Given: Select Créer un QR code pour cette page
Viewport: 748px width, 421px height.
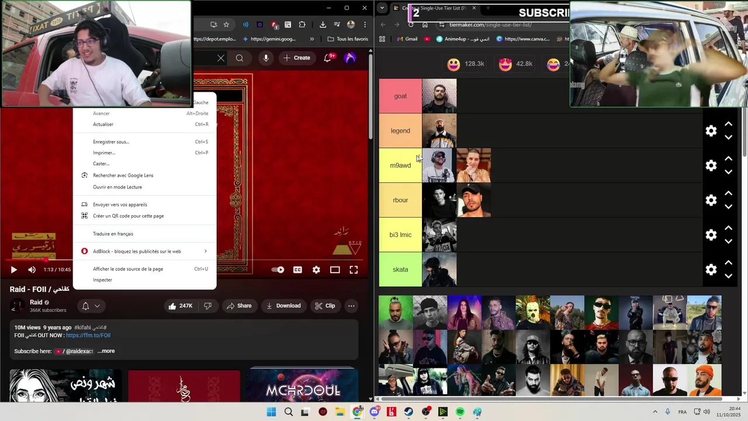Looking at the screenshot, I should click(x=144, y=216).
